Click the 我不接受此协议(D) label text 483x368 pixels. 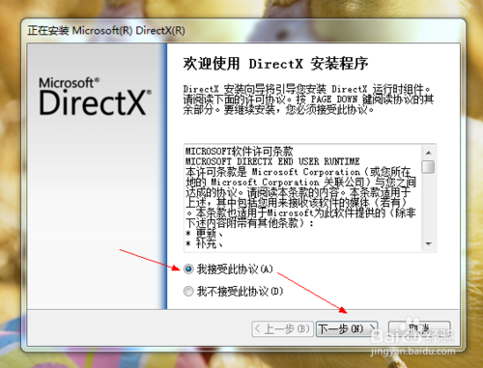tap(240, 292)
